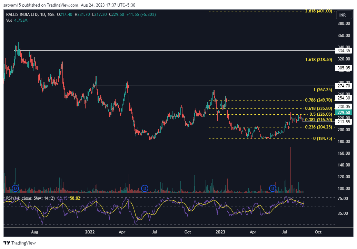Image resolution: width=357 pixels, height=249 pixels.
Task: Click the Vol 4.753M indicator label
Action: (x=17, y=20)
